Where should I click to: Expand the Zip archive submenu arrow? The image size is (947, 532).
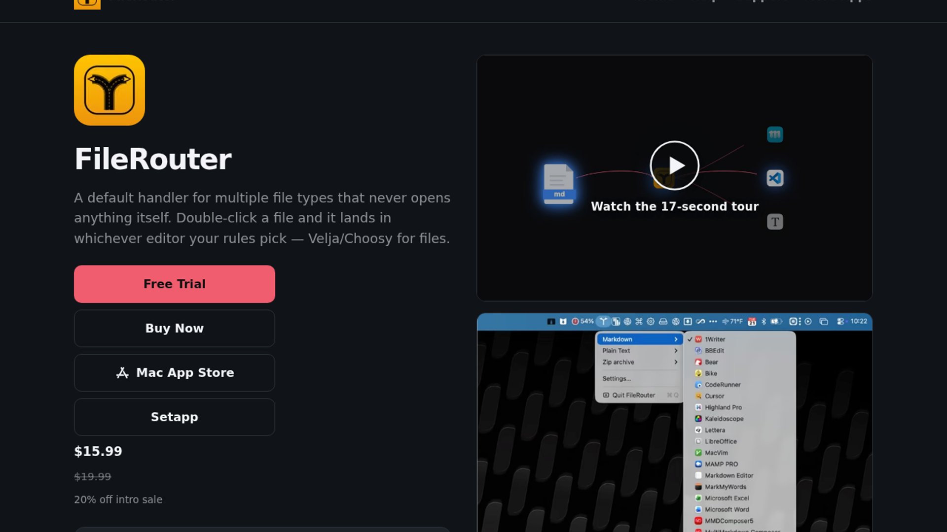[x=676, y=362]
